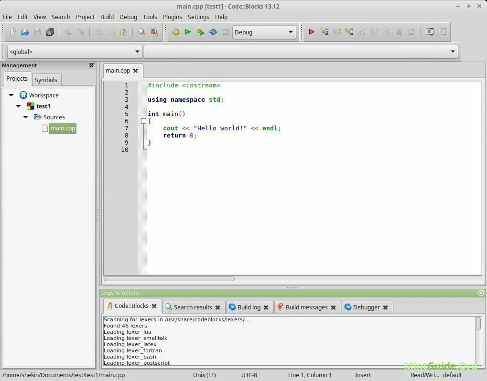Select the Build log tab

coord(249,307)
